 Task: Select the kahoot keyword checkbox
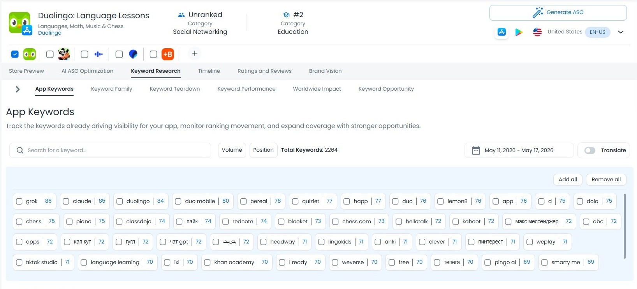456,221
